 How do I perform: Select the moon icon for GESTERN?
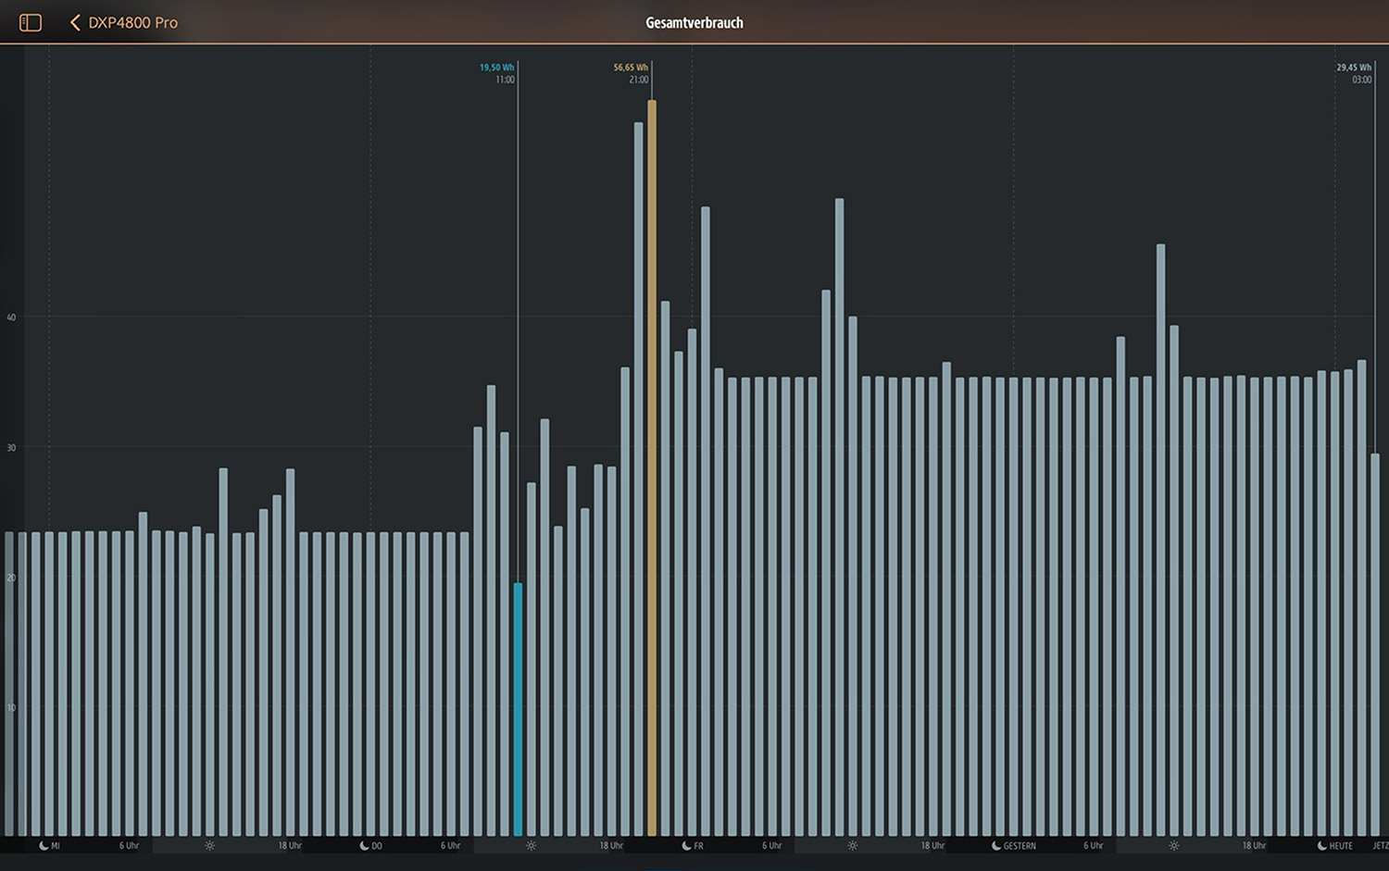[995, 846]
